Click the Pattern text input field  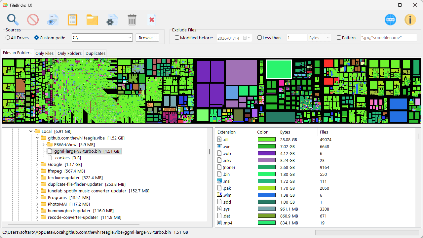pos(388,38)
